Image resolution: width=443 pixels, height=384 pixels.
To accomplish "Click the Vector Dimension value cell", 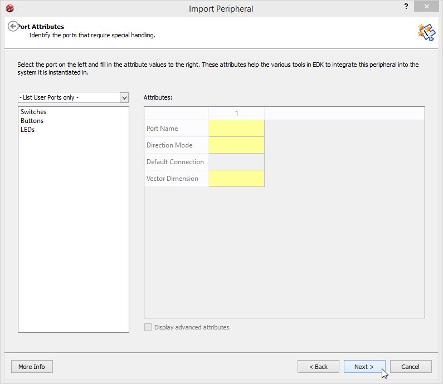I will pyautogui.click(x=236, y=178).
